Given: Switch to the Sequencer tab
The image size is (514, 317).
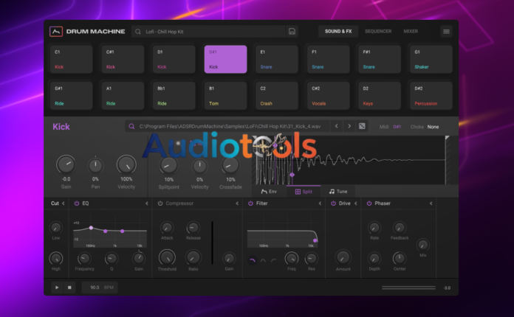Looking at the screenshot, I should (378, 32).
